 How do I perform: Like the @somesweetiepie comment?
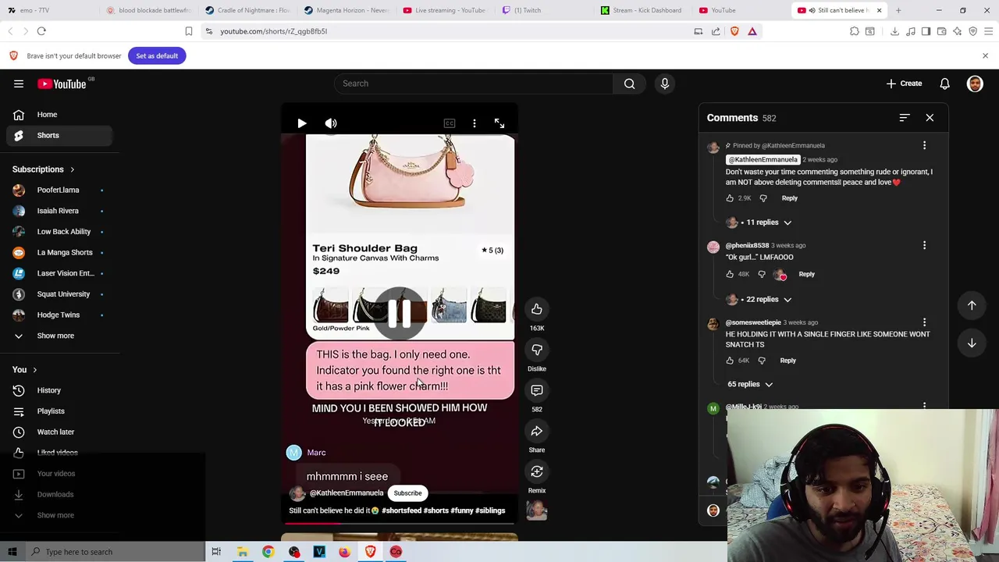(730, 361)
